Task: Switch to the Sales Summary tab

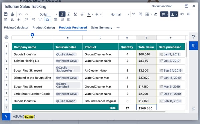Action: click(102, 28)
